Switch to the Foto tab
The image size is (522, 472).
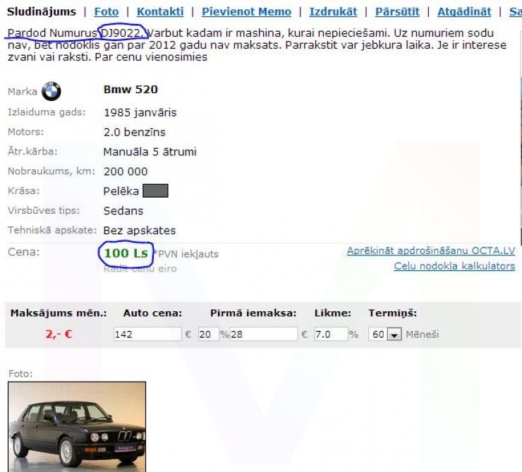click(x=107, y=11)
